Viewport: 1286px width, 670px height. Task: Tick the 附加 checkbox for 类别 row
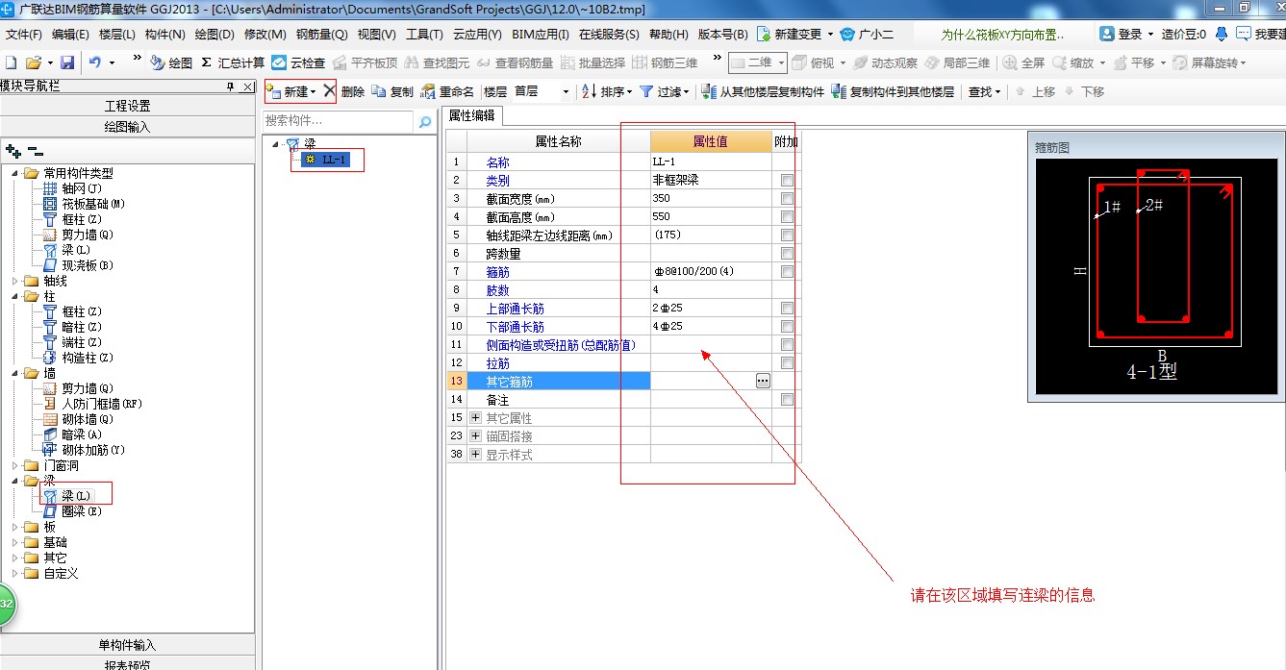pos(788,181)
